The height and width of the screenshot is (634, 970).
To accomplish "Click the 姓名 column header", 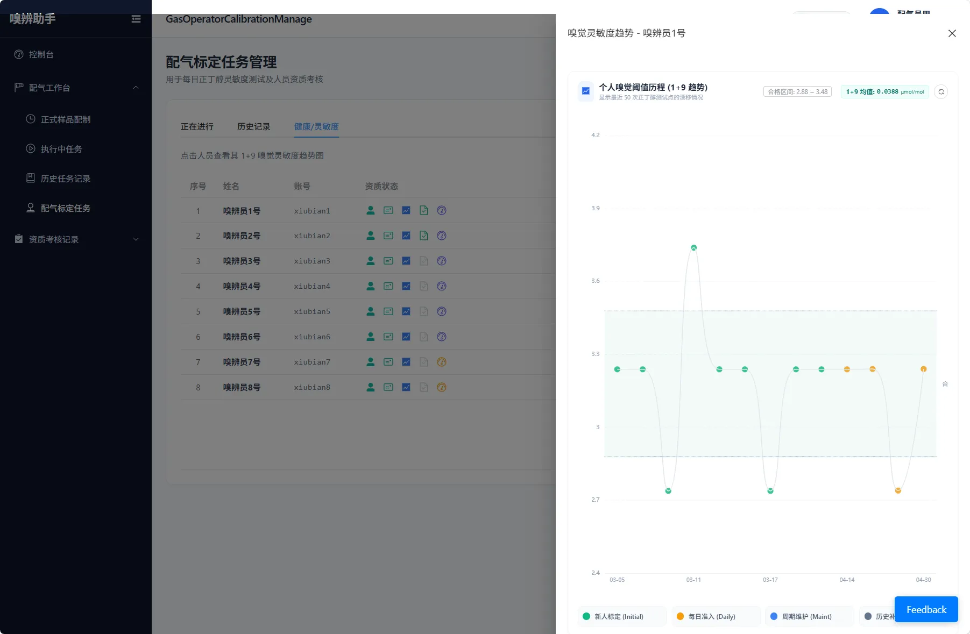I will coord(231,186).
